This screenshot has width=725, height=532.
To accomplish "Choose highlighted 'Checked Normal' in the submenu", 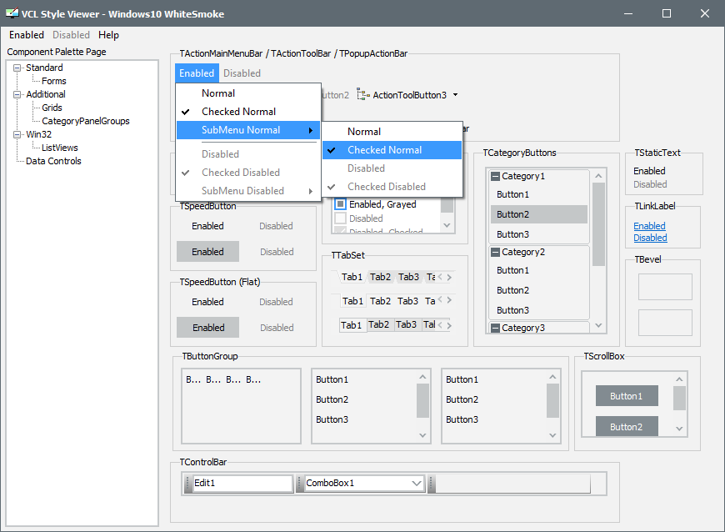I will coord(392,150).
